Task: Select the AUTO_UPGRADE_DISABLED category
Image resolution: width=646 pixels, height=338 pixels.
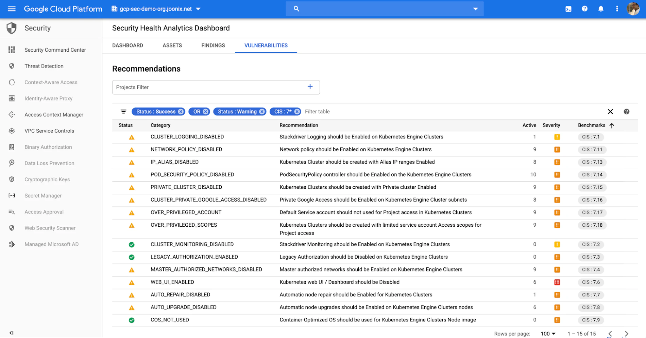Action: (x=184, y=307)
